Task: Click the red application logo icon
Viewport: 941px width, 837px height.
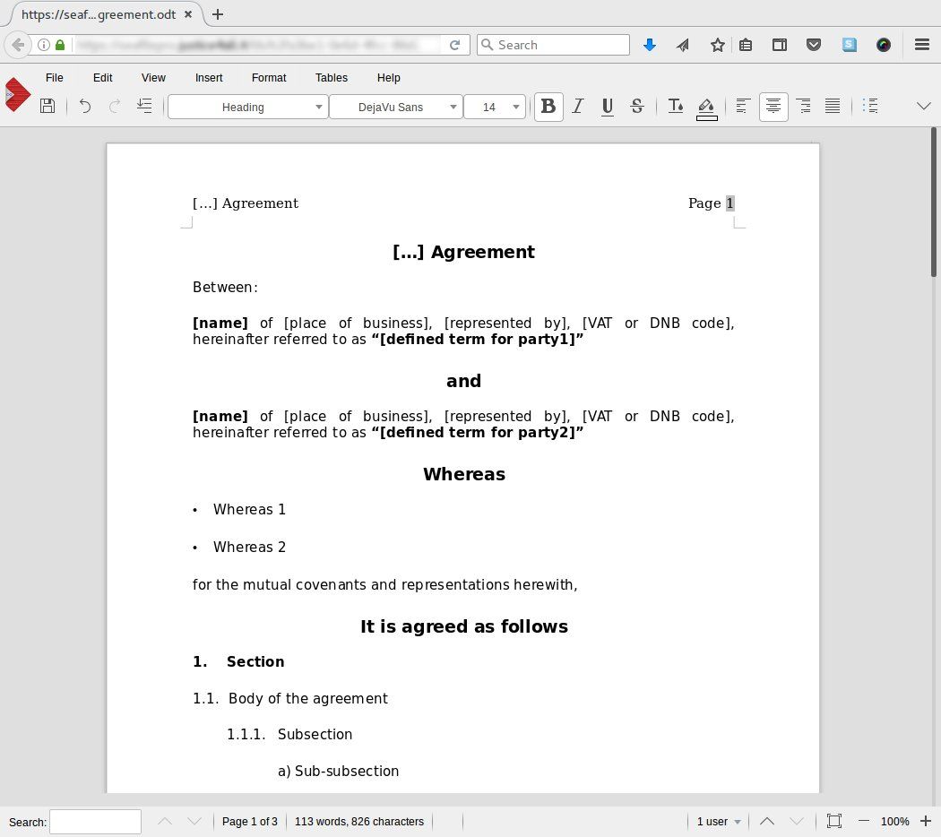Action: 17,94
